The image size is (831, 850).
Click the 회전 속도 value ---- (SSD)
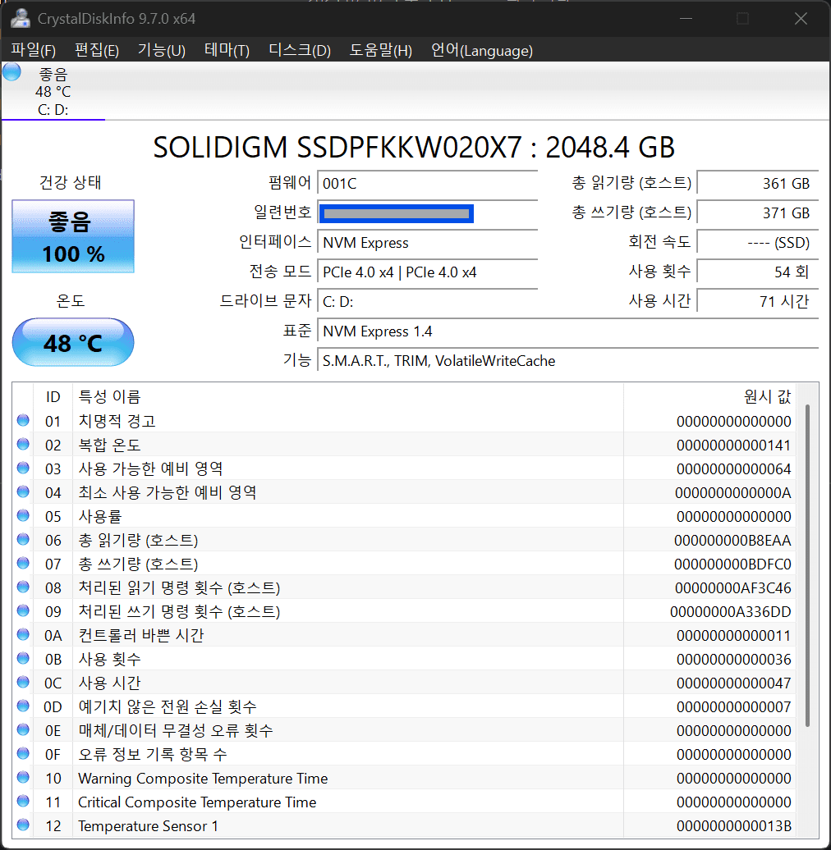[x=758, y=242]
